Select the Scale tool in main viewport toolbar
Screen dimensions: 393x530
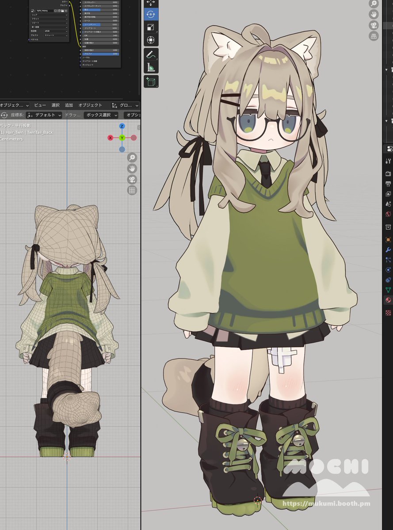click(151, 27)
